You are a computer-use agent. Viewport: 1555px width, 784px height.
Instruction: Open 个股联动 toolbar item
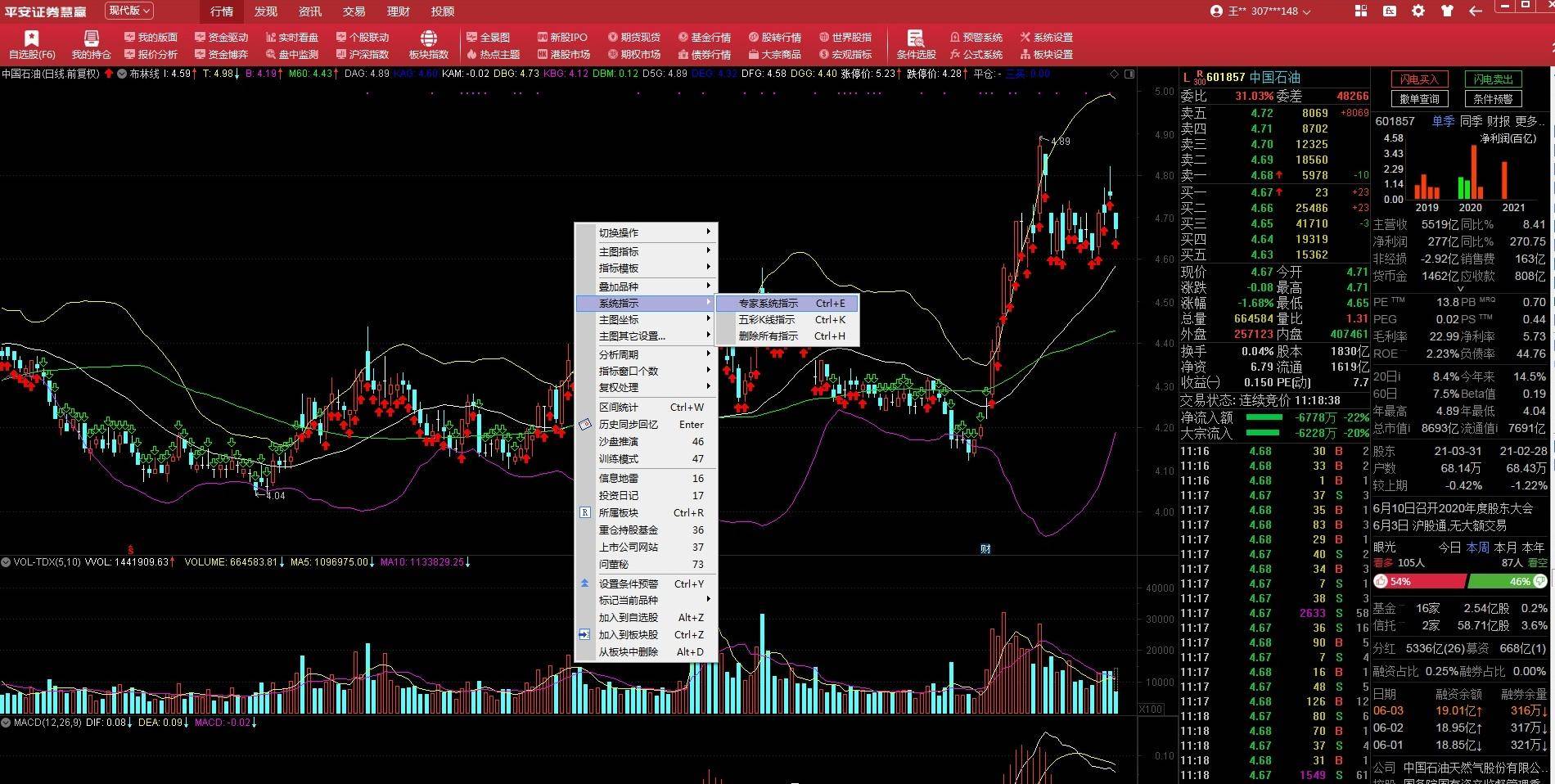(x=362, y=37)
